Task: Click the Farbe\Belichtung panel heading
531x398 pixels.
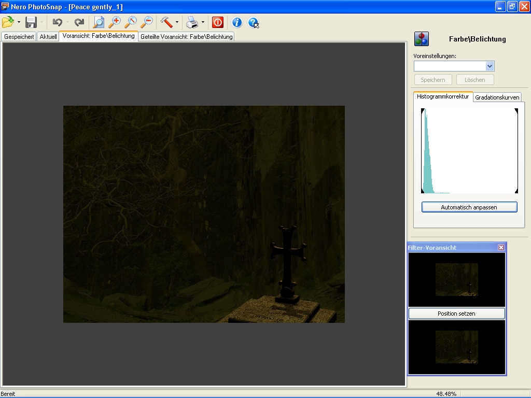Action: coord(478,39)
